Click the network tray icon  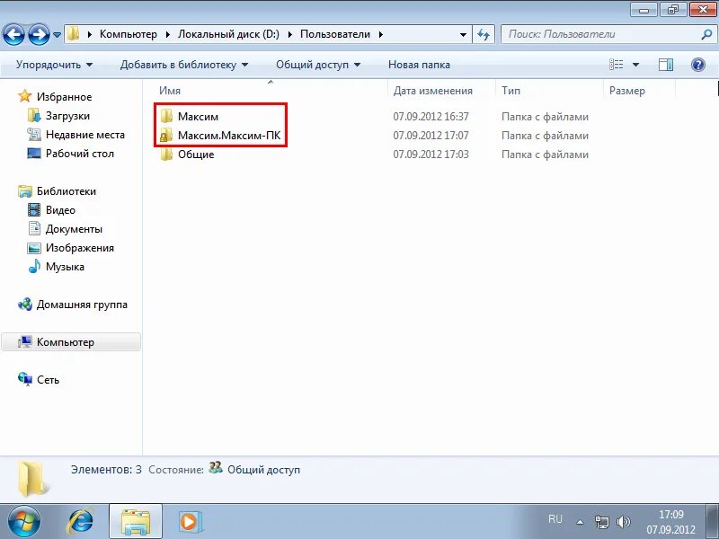point(601,522)
